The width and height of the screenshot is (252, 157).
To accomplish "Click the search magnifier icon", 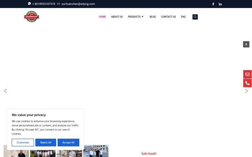I will click(x=195, y=17).
